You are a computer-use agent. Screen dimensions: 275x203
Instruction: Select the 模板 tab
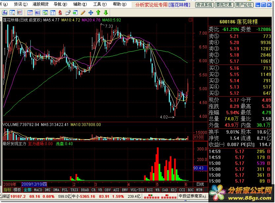pos(17,190)
